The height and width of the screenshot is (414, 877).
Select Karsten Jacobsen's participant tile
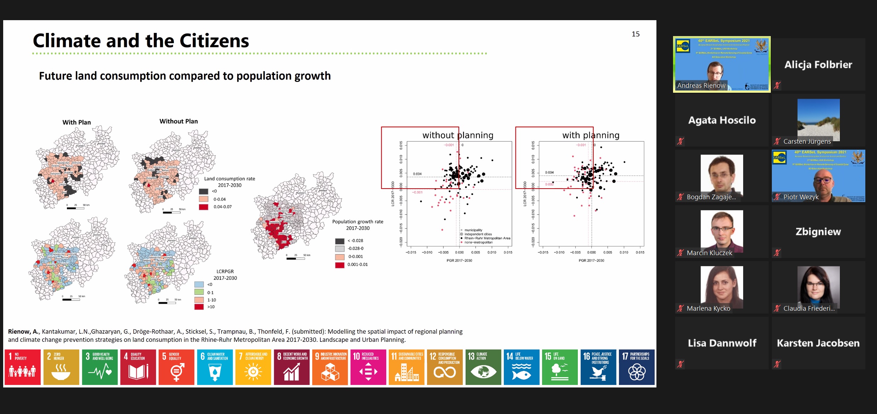(x=818, y=343)
